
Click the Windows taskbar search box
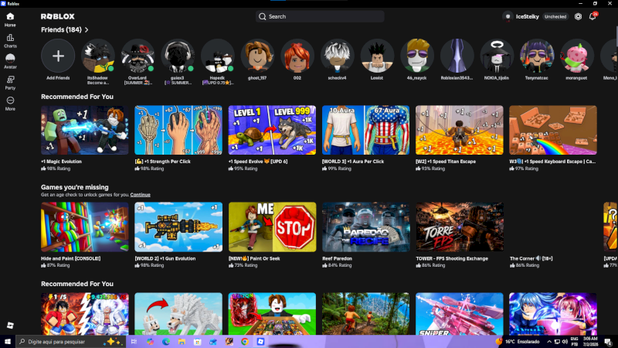click(71, 342)
